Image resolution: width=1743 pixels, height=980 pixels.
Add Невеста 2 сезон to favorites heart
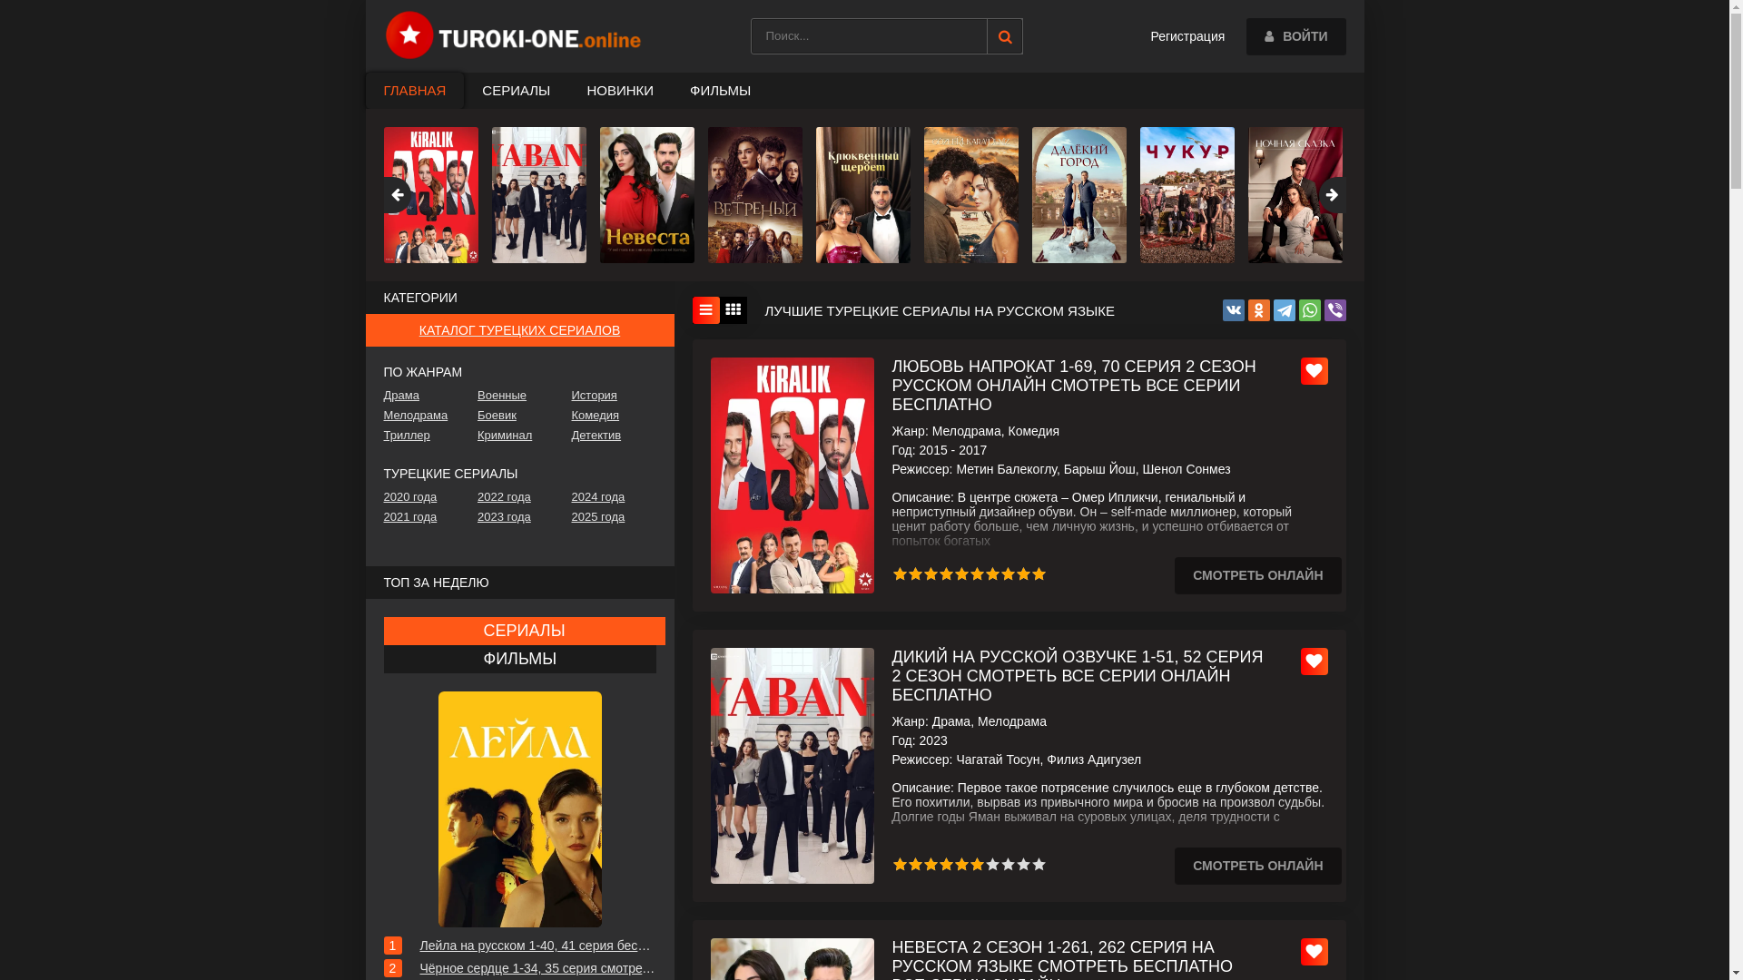coord(1314,952)
